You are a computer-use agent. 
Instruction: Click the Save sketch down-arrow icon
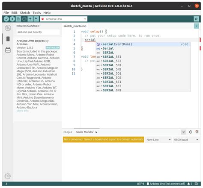click(x=36, y=19)
